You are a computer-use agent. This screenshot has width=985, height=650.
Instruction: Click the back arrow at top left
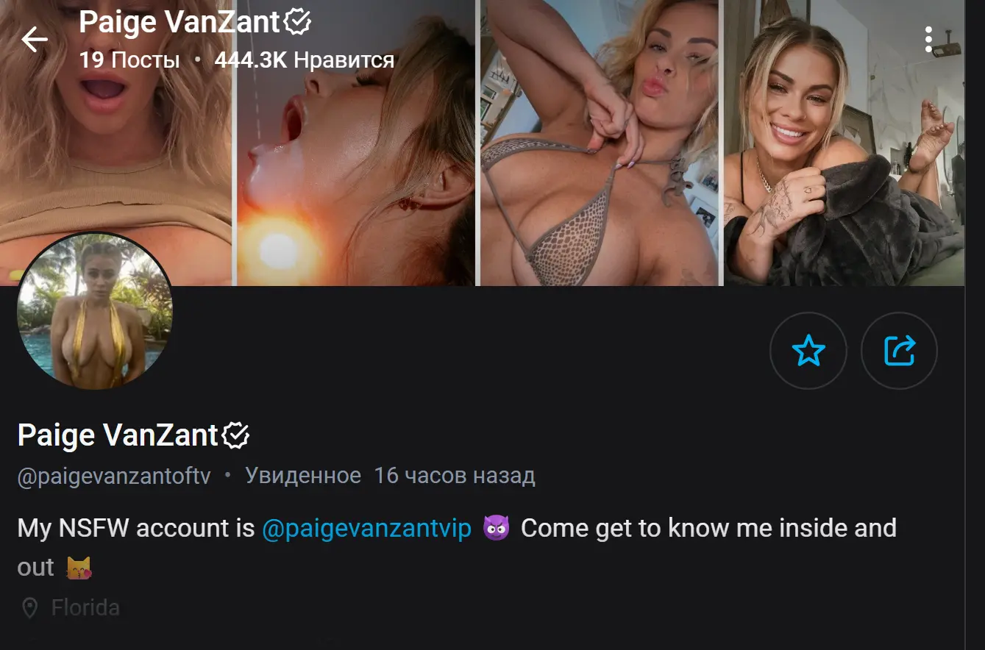(34, 40)
